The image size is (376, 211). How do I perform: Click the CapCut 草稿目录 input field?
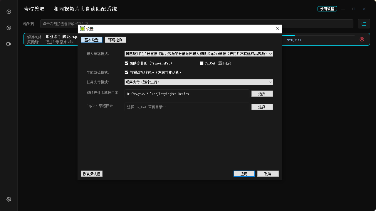(187, 107)
